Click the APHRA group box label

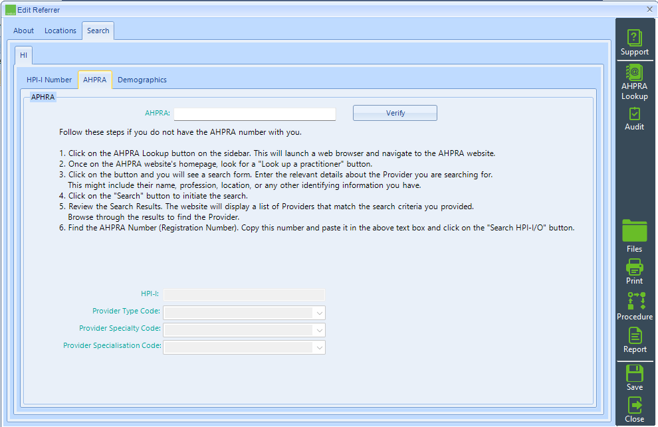(43, 97)
